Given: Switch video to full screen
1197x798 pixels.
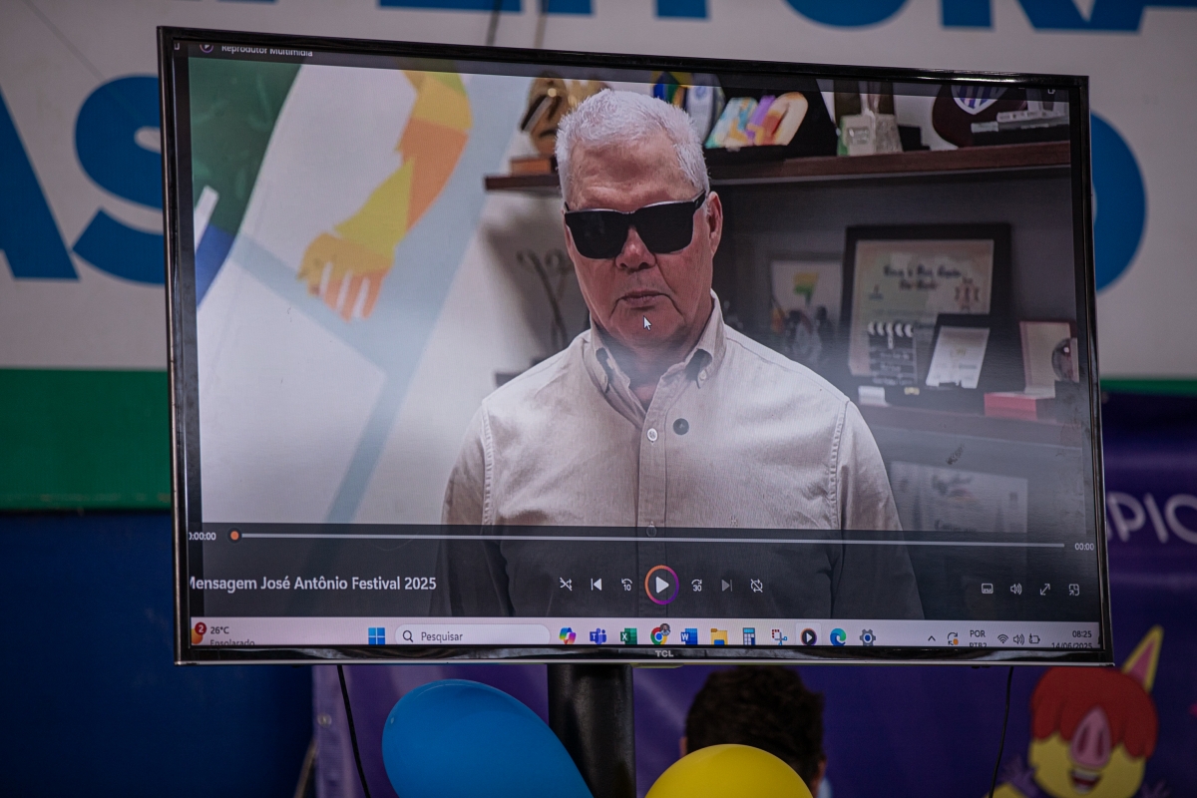Looking at the screenshot, I should click(1044, 589).
